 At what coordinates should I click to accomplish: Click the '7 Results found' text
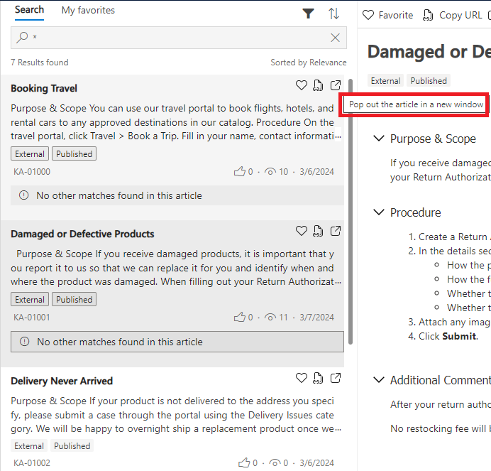[x=40, y=63]
